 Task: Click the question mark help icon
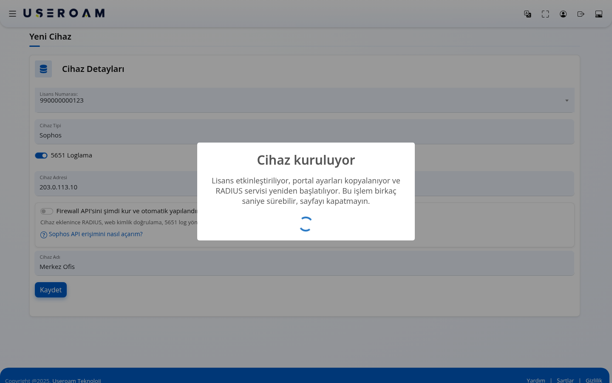click(x=43, y=235)
